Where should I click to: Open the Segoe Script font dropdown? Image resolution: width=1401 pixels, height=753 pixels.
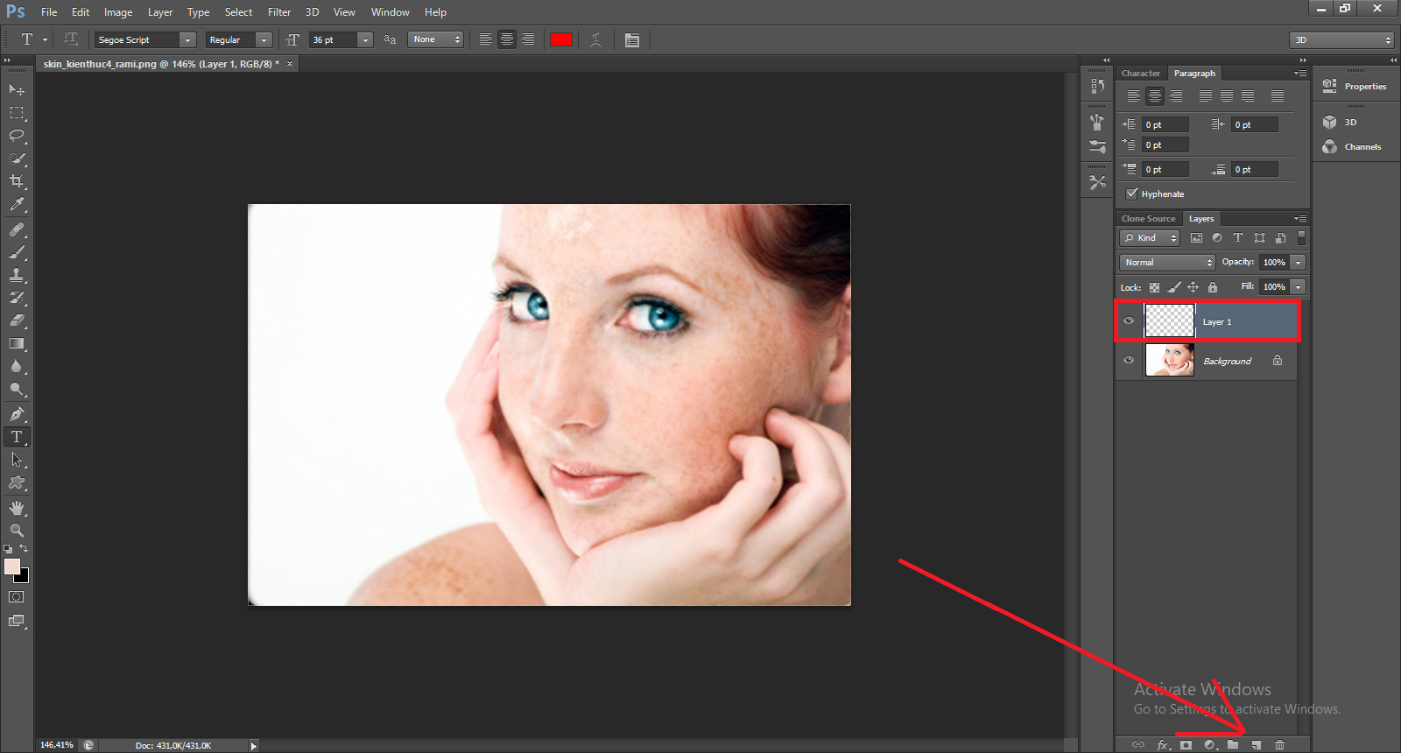point(187,40)
